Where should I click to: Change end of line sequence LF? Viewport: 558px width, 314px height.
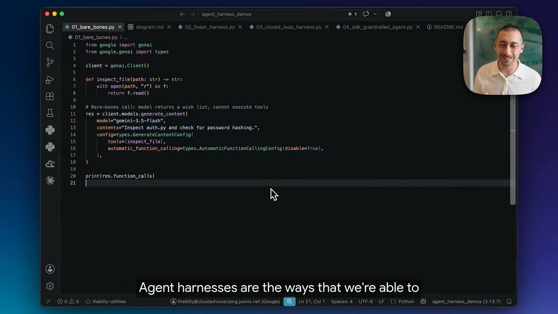point(381,301)
